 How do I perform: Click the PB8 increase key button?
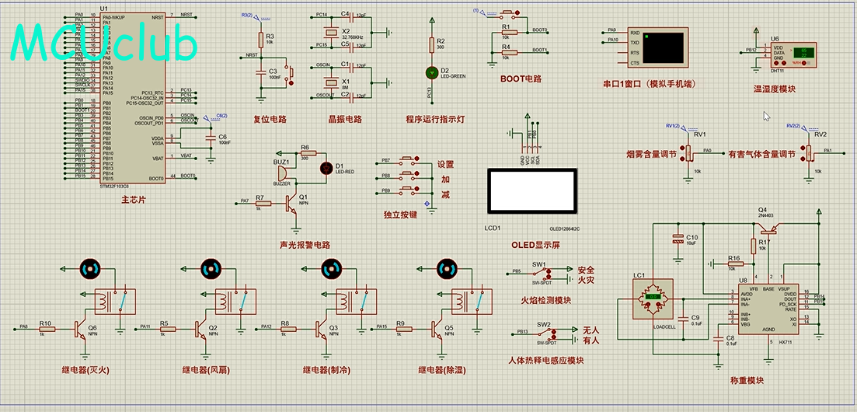click(409, 175)
